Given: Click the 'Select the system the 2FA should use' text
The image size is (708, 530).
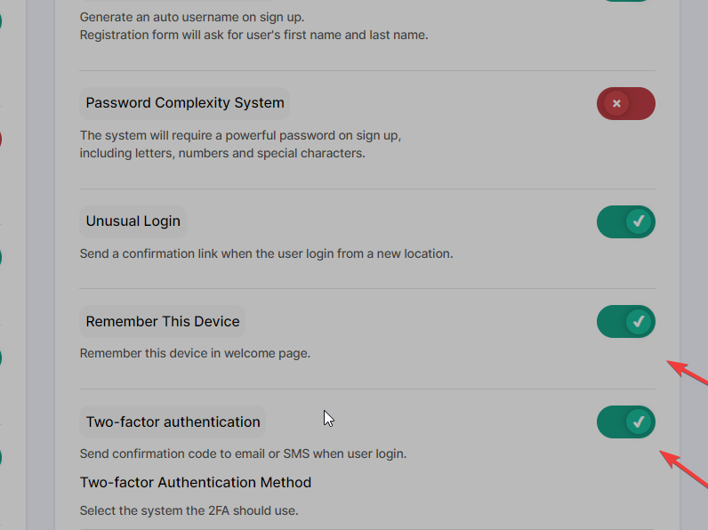Looking at the screenshot, I should (189, 511).
